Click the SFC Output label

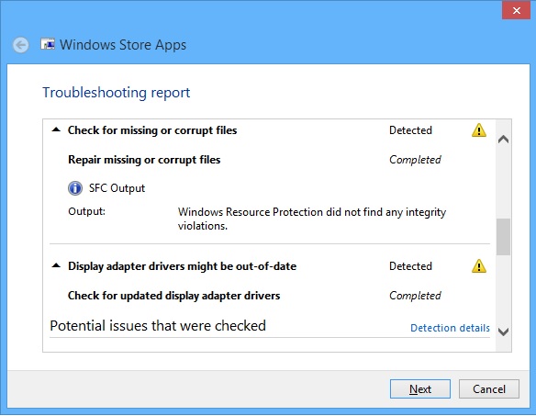117,188
